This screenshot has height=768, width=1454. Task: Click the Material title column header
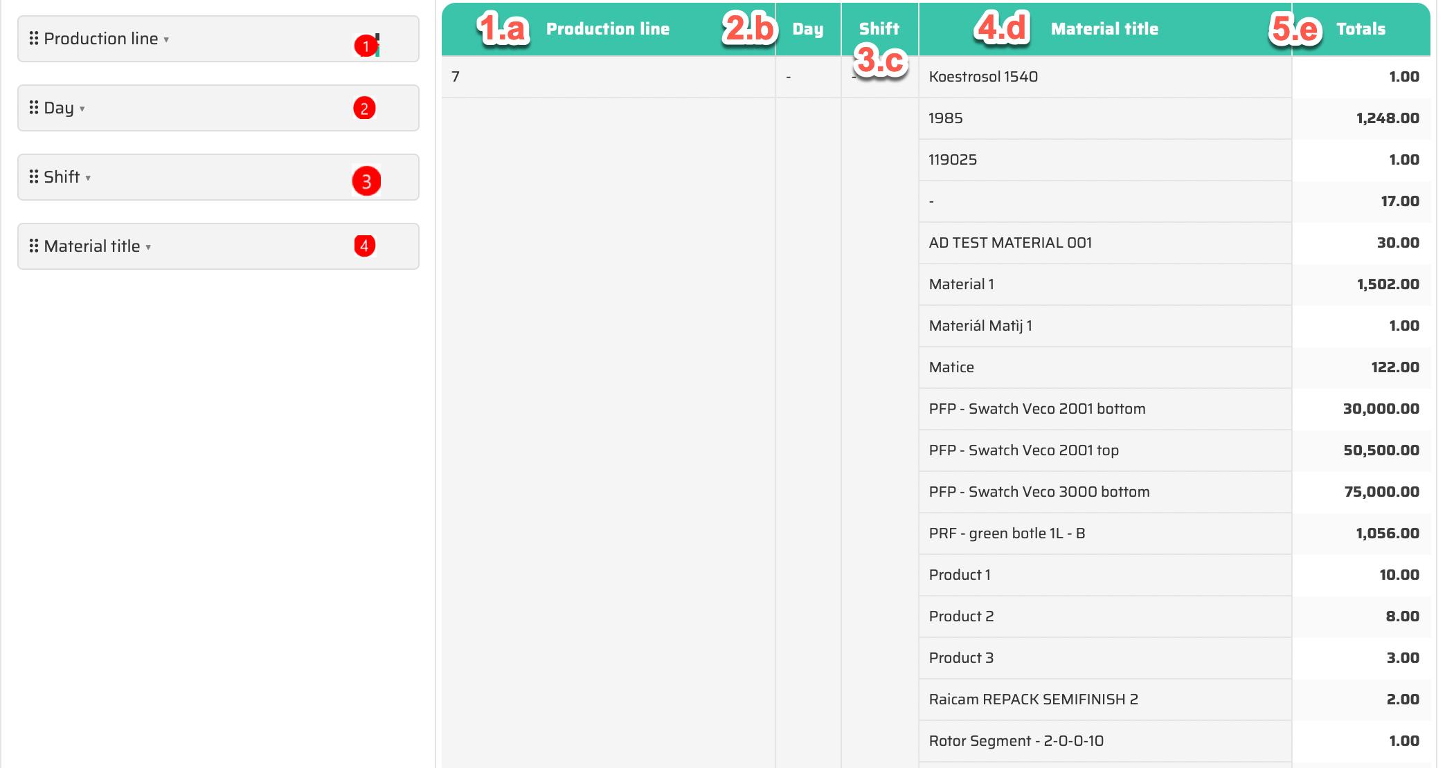(x=1104, y=29)
